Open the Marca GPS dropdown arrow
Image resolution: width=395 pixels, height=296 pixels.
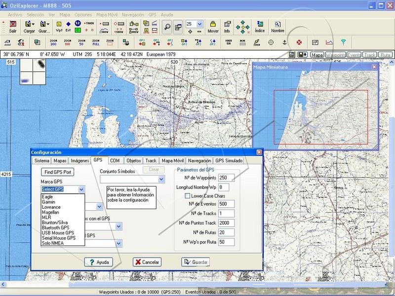(x=81, y=189)
